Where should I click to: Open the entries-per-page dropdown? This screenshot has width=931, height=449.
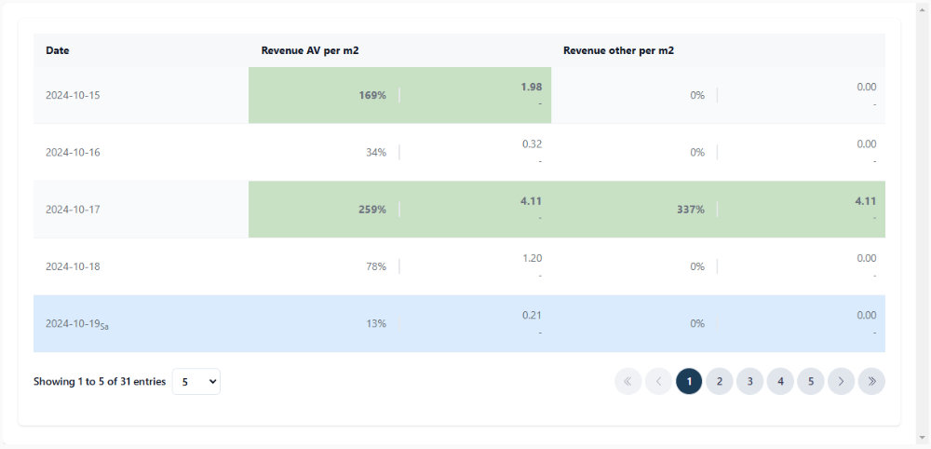(x=196, y=381)
